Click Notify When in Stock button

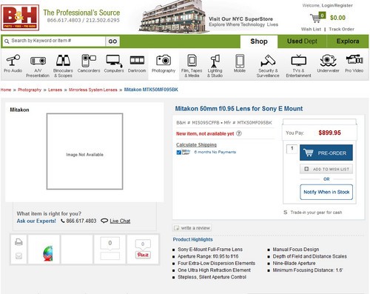pos(326,192)
